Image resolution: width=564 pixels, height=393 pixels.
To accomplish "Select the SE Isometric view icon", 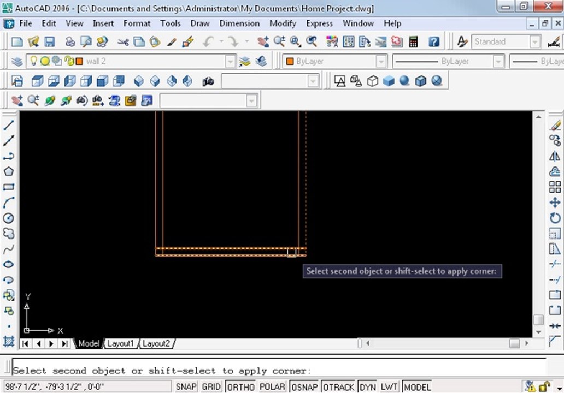I will coord(155,81).
